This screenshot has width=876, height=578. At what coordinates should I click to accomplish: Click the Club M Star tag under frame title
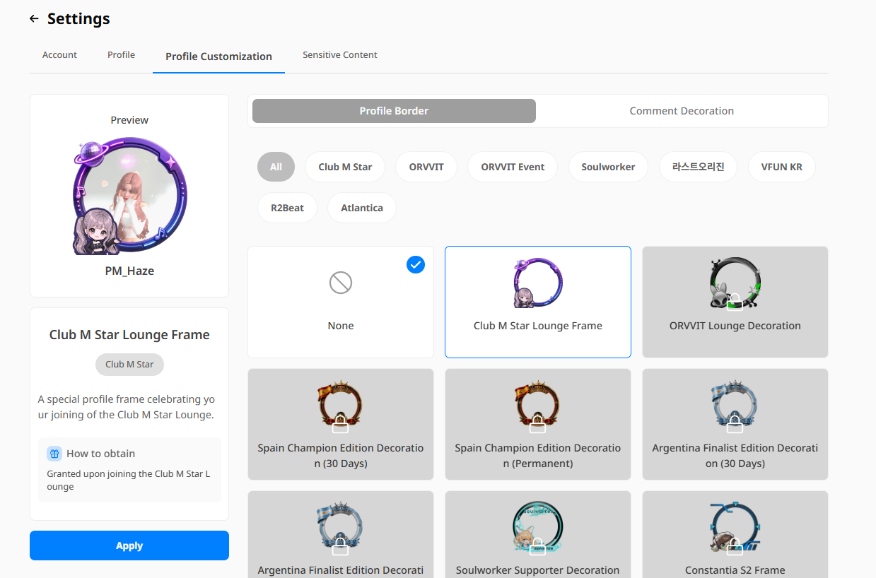point(129,365)
